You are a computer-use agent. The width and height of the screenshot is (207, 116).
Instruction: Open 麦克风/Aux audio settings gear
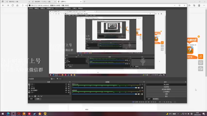point(142,88)
